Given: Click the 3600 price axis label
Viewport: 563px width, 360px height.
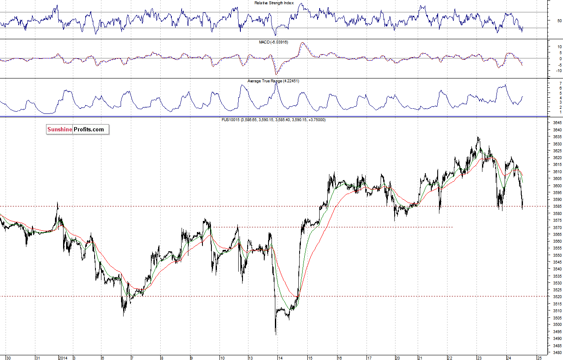Looking at the screenshot, I should coord(557,186).
